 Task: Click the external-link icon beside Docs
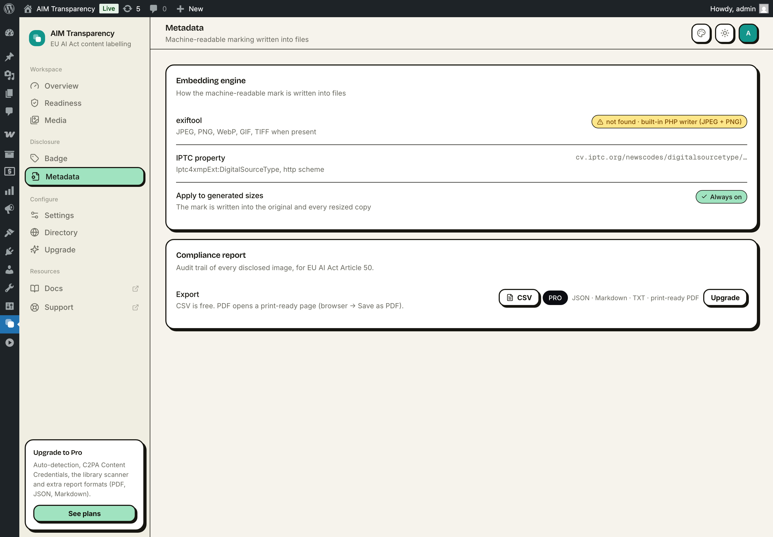(x=136, y=289)
